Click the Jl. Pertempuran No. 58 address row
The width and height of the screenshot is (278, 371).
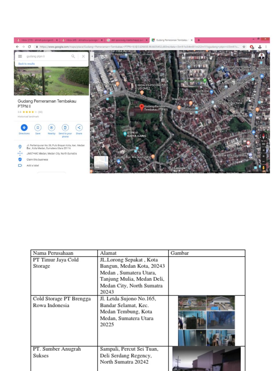point(51,147)
